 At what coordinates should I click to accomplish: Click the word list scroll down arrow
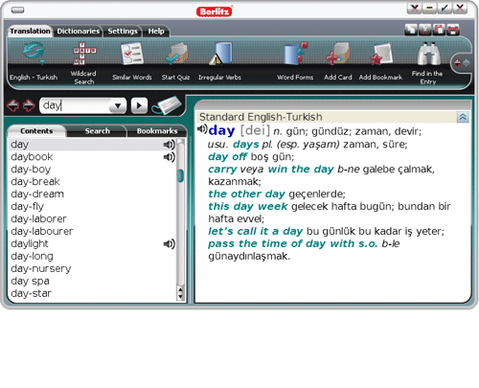180,297
